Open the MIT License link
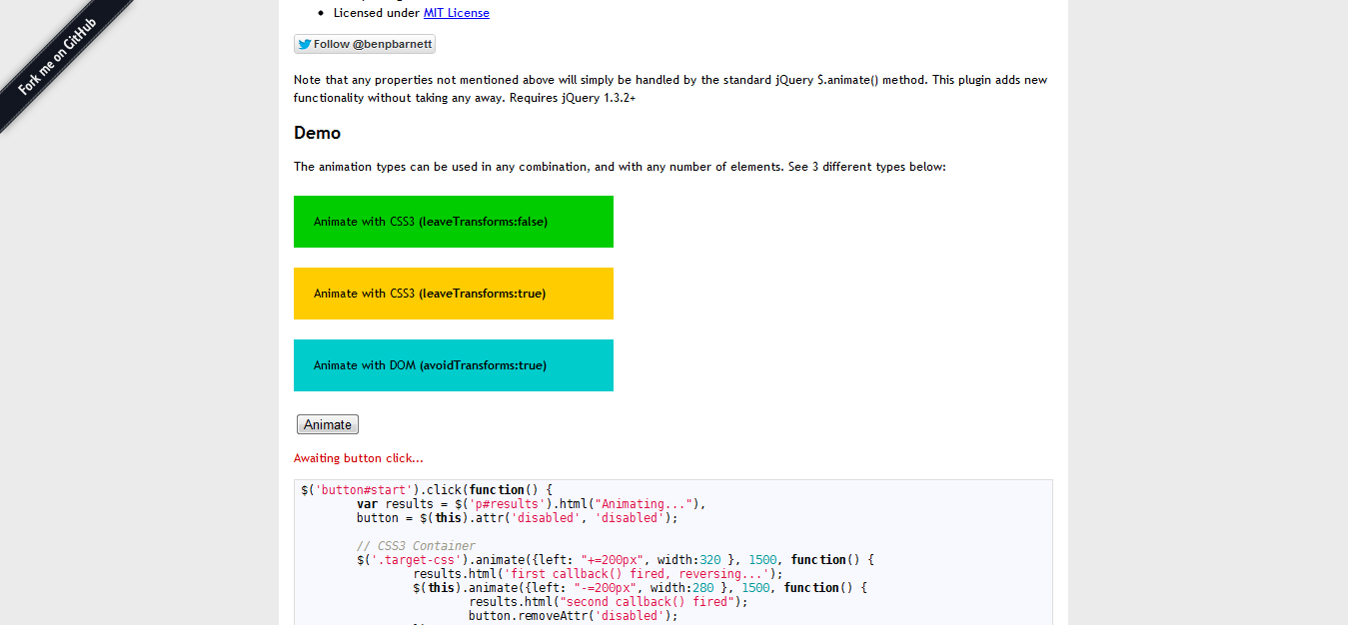Viewport: 1348px width, 625px height. point(456,12)
